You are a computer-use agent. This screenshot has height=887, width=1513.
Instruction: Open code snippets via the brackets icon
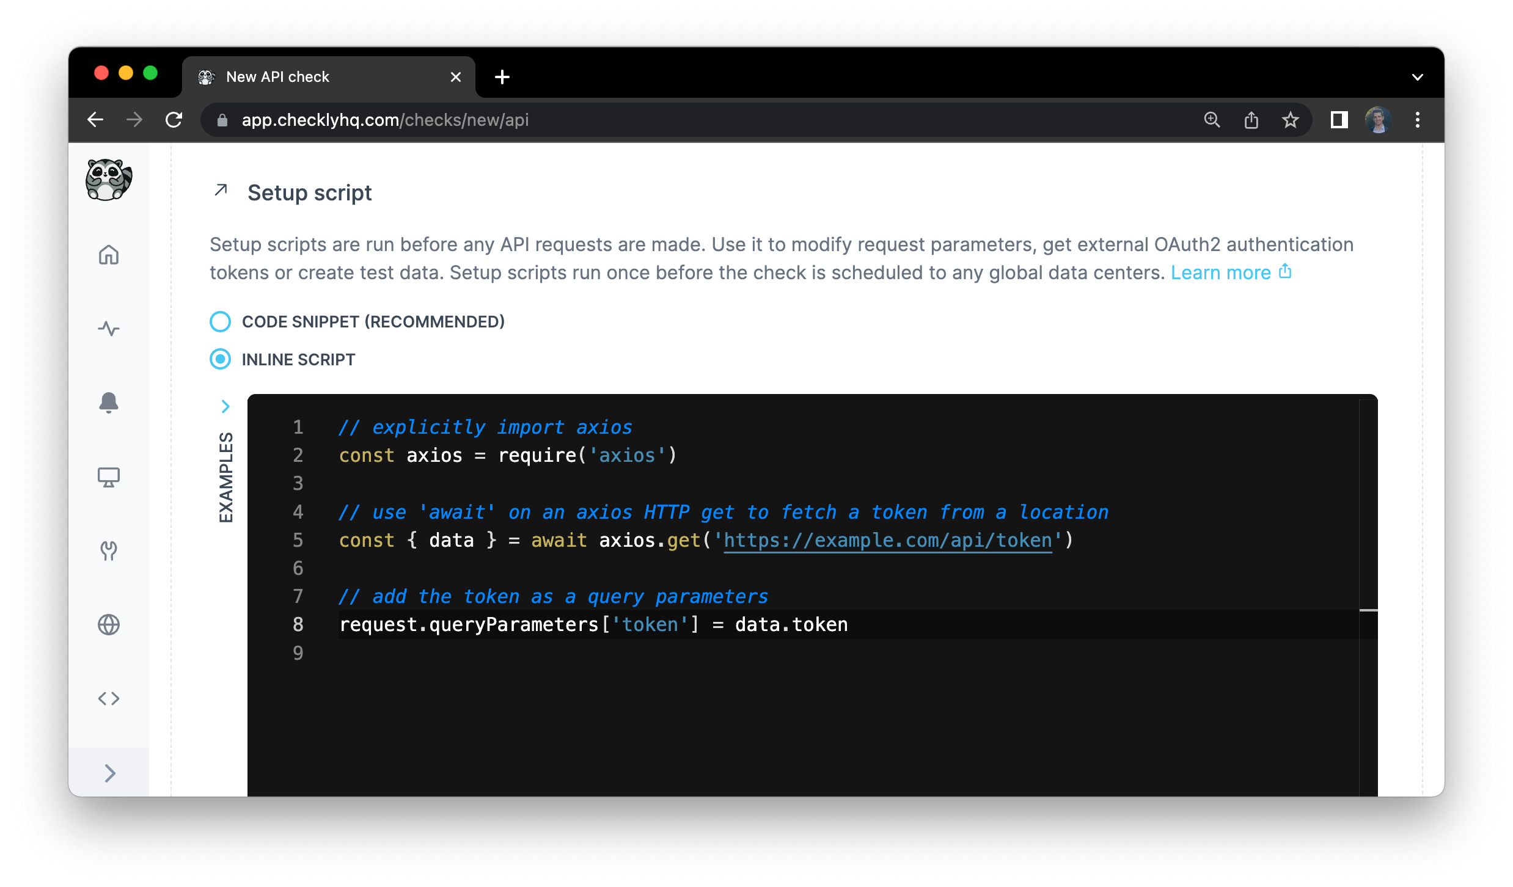pos(109,698)
